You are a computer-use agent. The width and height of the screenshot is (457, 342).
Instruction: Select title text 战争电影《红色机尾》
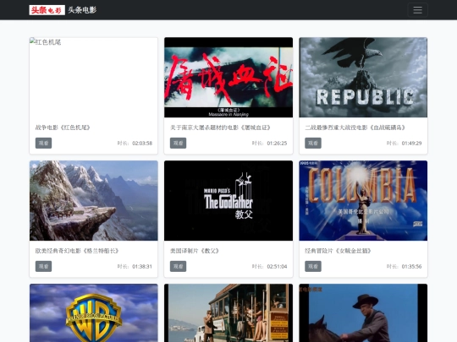click(63, 128)
